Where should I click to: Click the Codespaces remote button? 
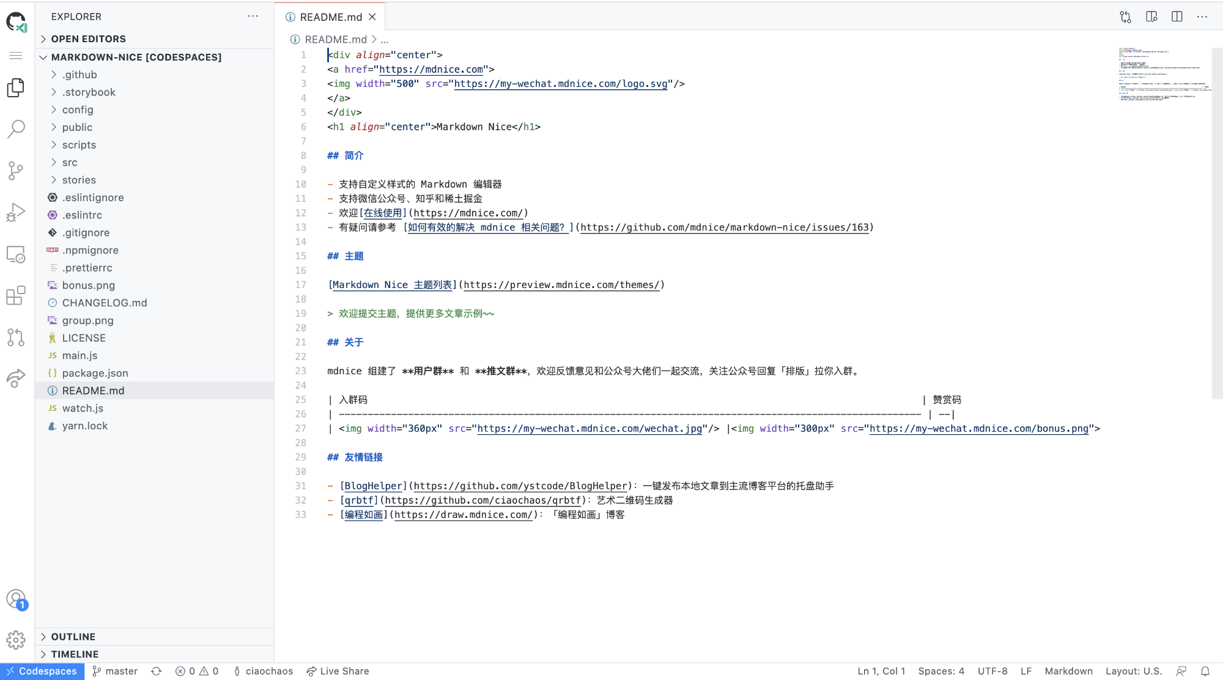click(42, 671)
